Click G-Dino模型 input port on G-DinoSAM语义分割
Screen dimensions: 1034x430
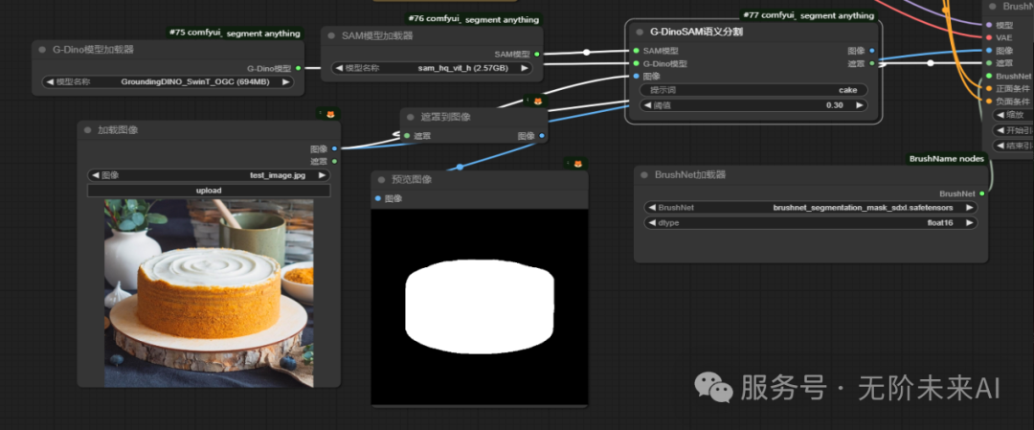636,63
